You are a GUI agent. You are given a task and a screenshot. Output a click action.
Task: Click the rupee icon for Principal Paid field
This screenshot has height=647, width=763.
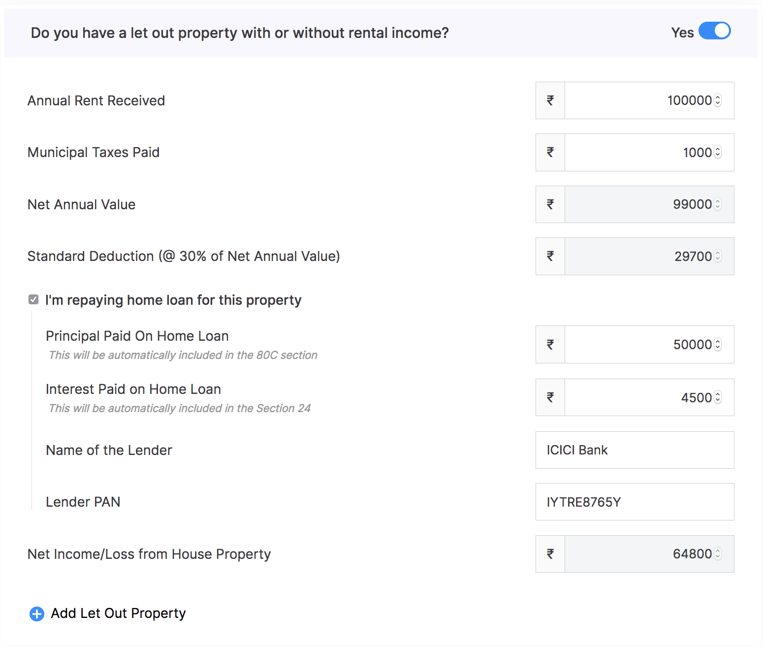(x=550, y=344)
